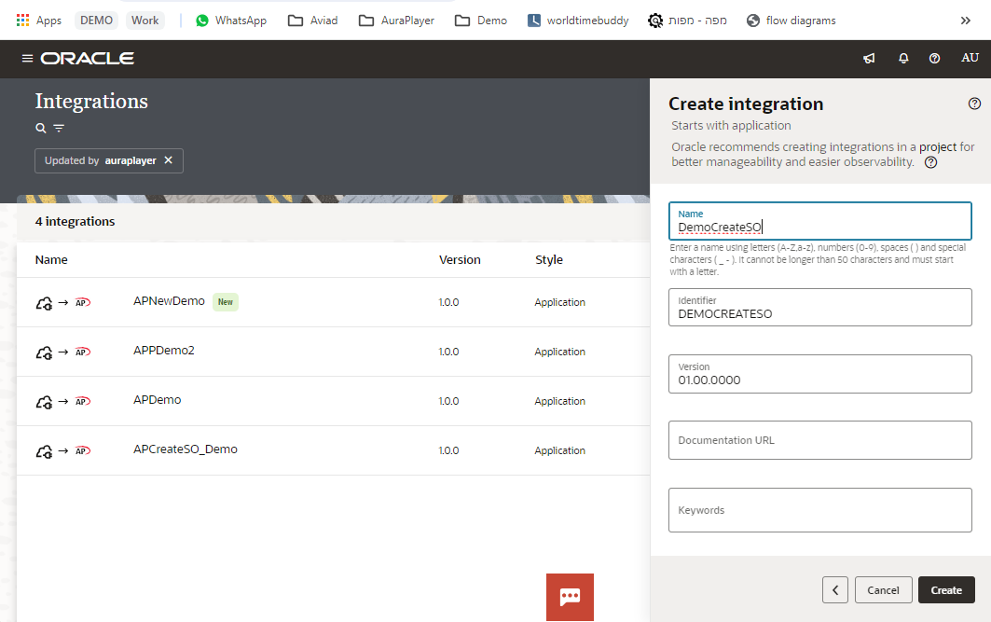Click the help icon beside project recommendation
This screenshot has width=991, height=622.
[x=931, y=162]
